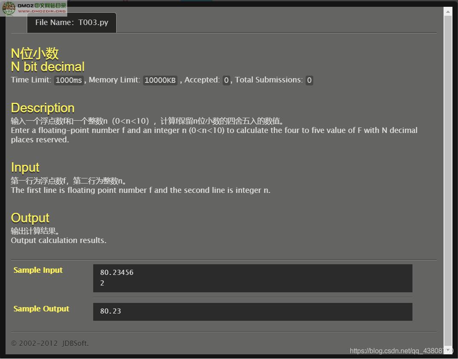Click the Input heading

point(25,167)
